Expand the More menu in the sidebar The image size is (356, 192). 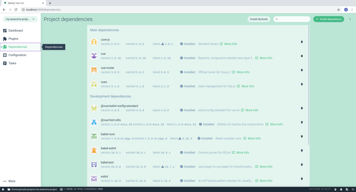[9, 181]
